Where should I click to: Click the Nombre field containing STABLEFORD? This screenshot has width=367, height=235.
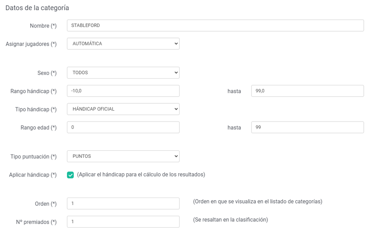[x=215, y=26]
